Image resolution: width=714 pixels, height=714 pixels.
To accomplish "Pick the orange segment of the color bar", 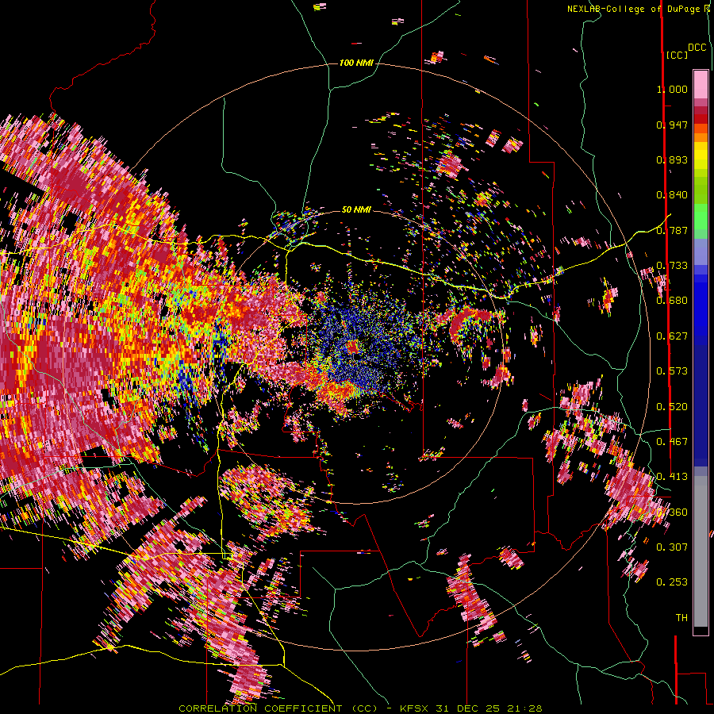I will (701, 136).
